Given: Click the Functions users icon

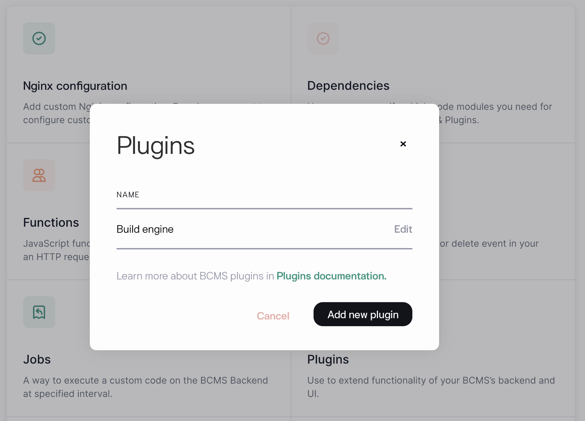Looking at the screenshot, I should pos(39,175).
